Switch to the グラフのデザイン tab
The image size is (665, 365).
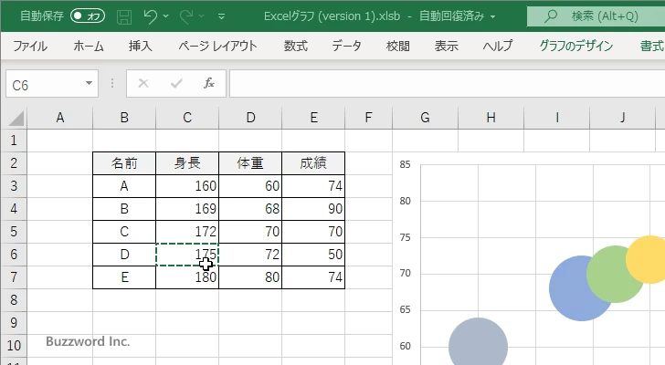(x=575, y=46)
